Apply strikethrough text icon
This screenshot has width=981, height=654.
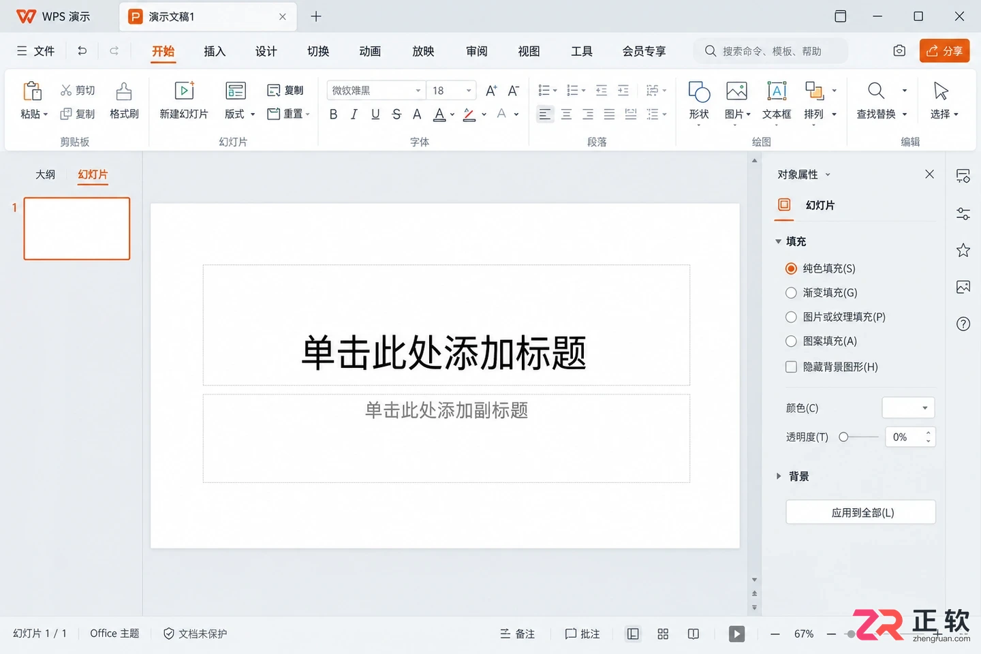tap(396, 114)
